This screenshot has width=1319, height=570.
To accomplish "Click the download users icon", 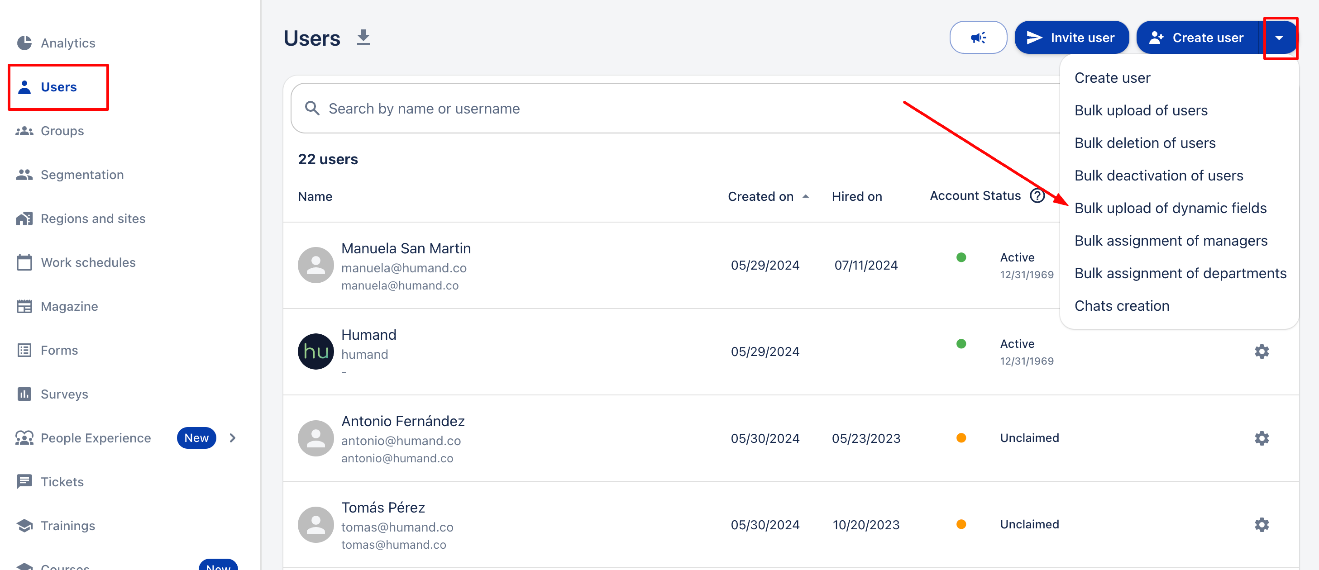I will coord(363,38).
